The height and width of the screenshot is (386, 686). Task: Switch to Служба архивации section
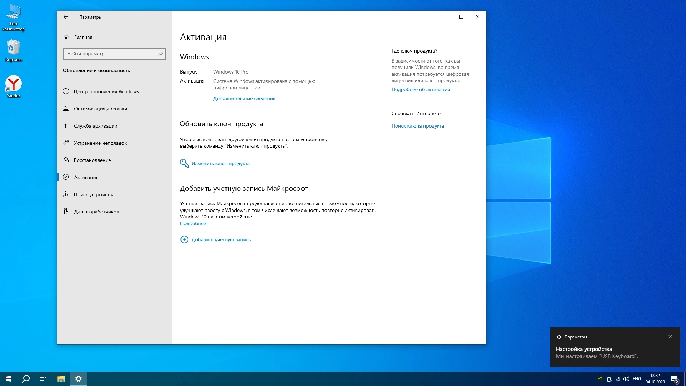95,126
